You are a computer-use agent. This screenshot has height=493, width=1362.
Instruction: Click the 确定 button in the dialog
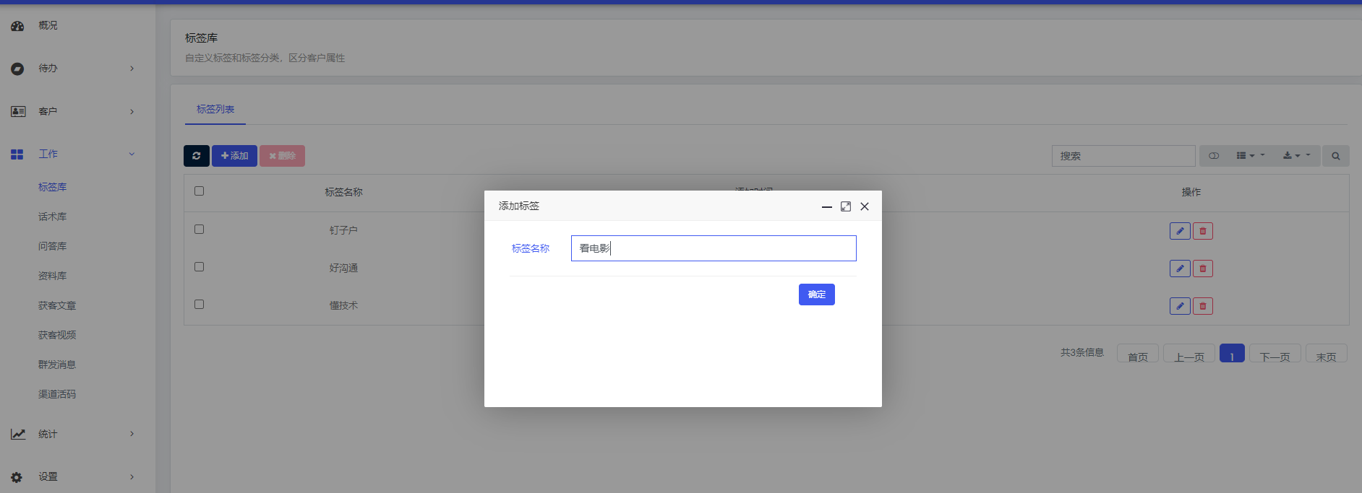click(x=816, y=295)
